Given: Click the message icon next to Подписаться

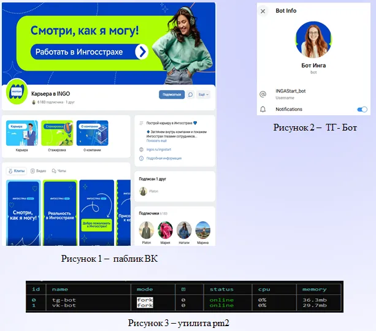Looking at the screenshot, I should (x=190, y=94).
